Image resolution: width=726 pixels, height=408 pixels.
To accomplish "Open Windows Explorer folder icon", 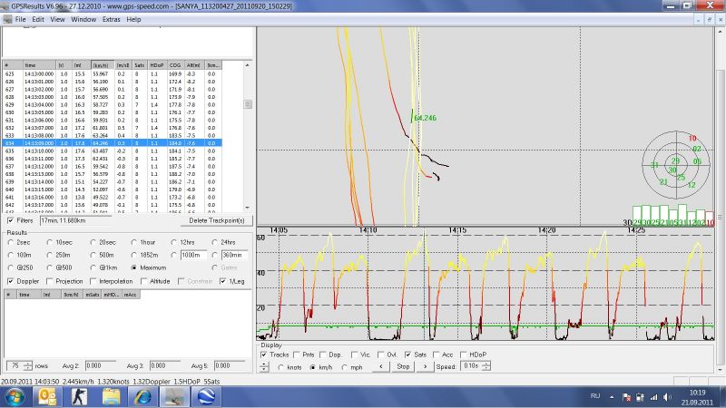I will (x=112, y=397).
